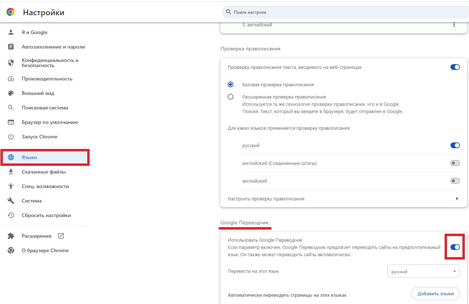Select Языки in the sidebar

point(45,157)
